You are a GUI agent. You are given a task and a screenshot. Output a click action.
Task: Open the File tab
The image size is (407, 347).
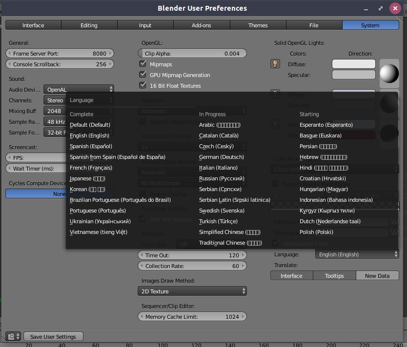314,25
